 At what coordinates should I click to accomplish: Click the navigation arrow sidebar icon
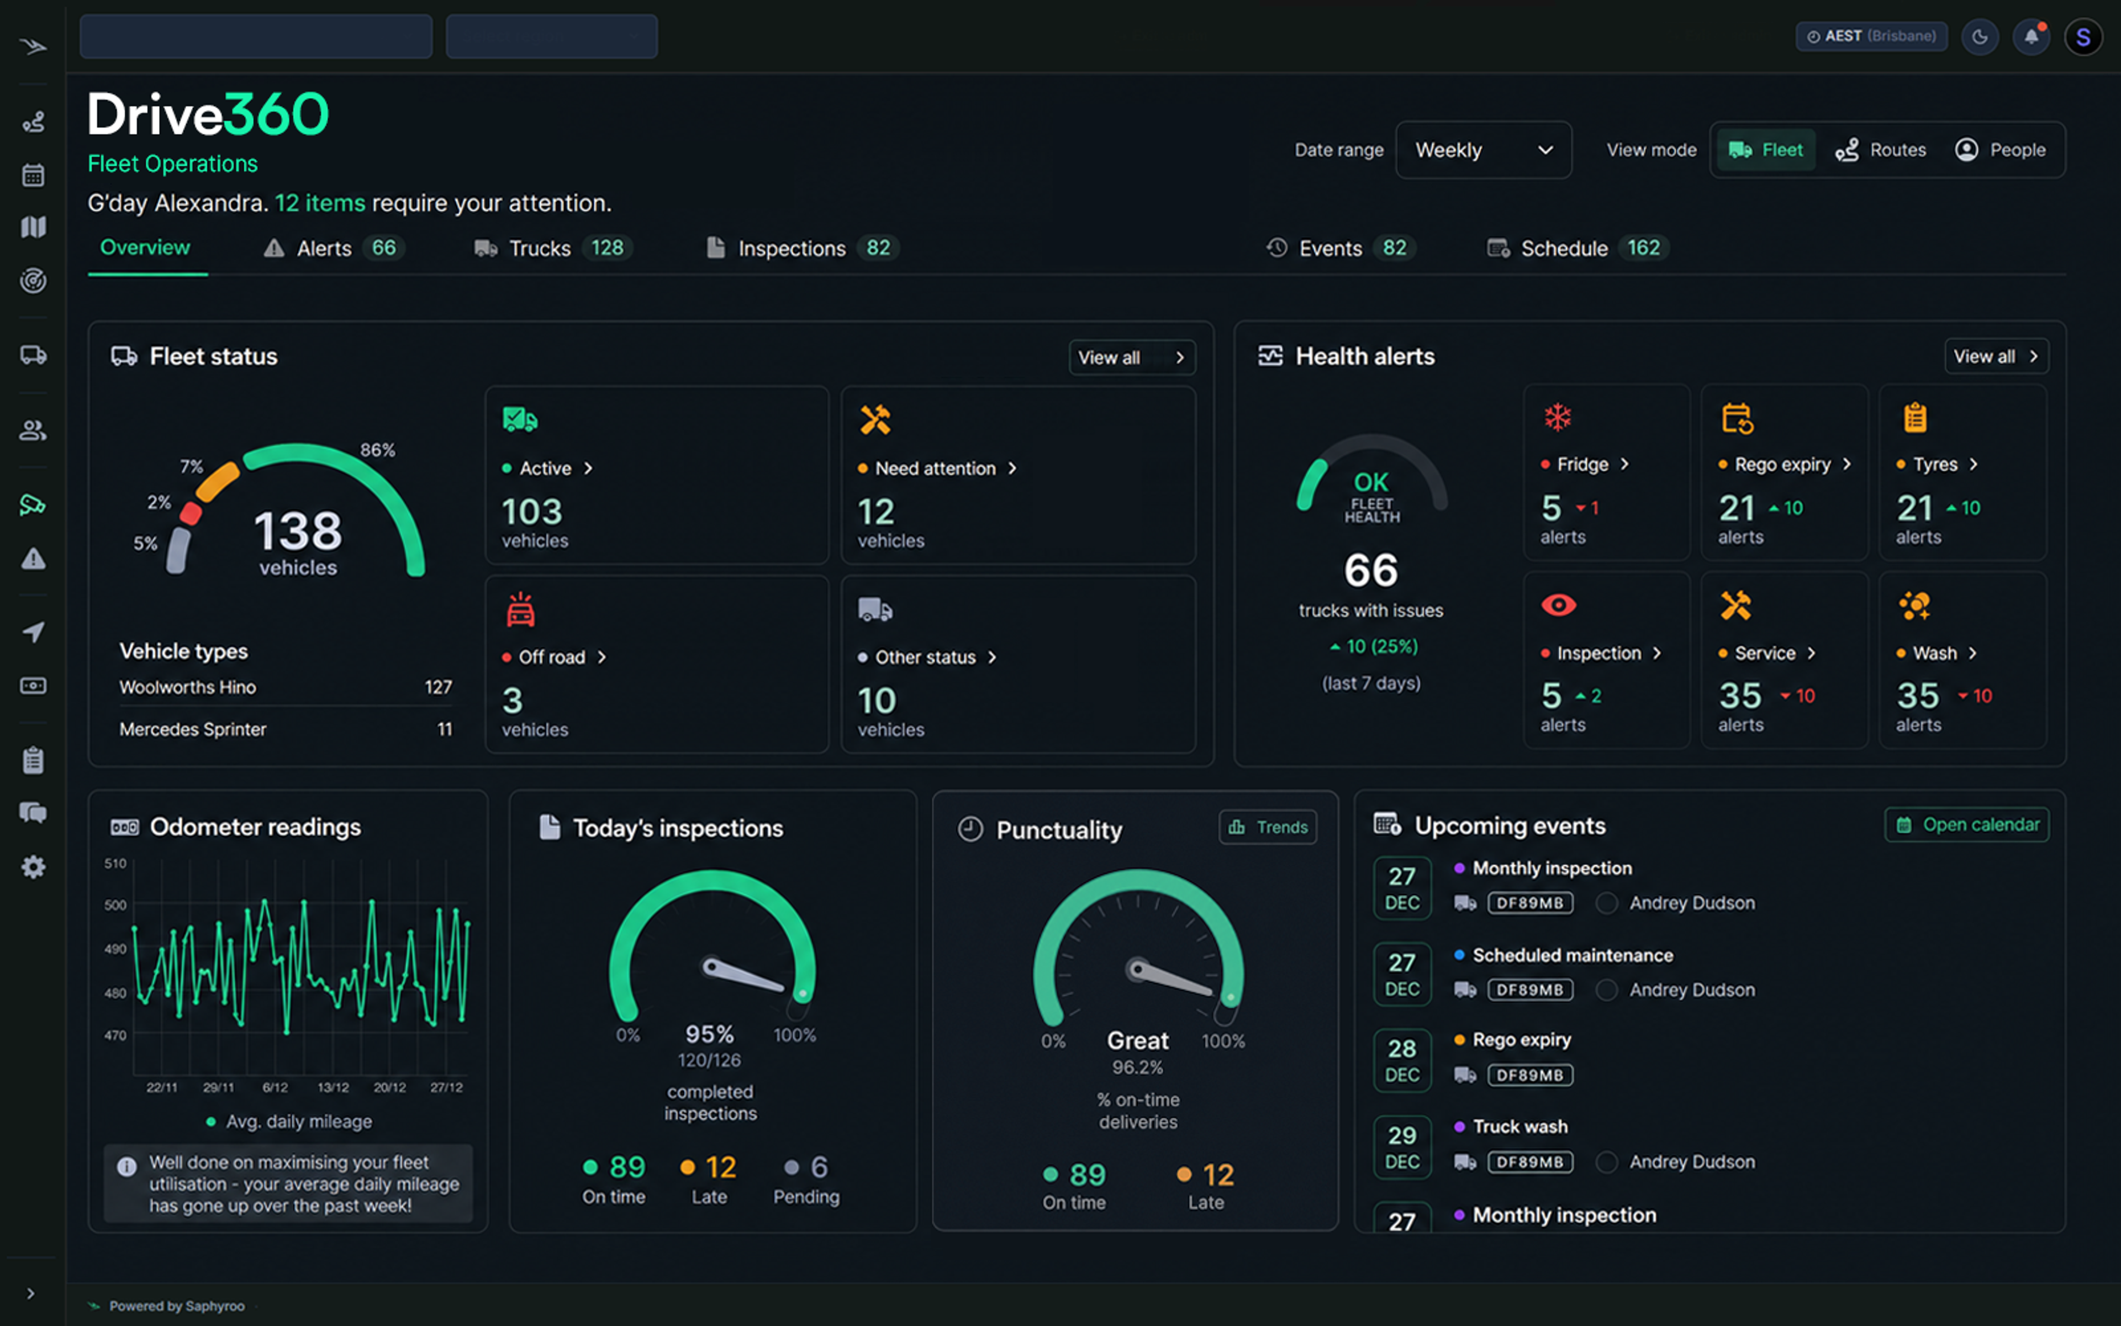click(33, 632)
